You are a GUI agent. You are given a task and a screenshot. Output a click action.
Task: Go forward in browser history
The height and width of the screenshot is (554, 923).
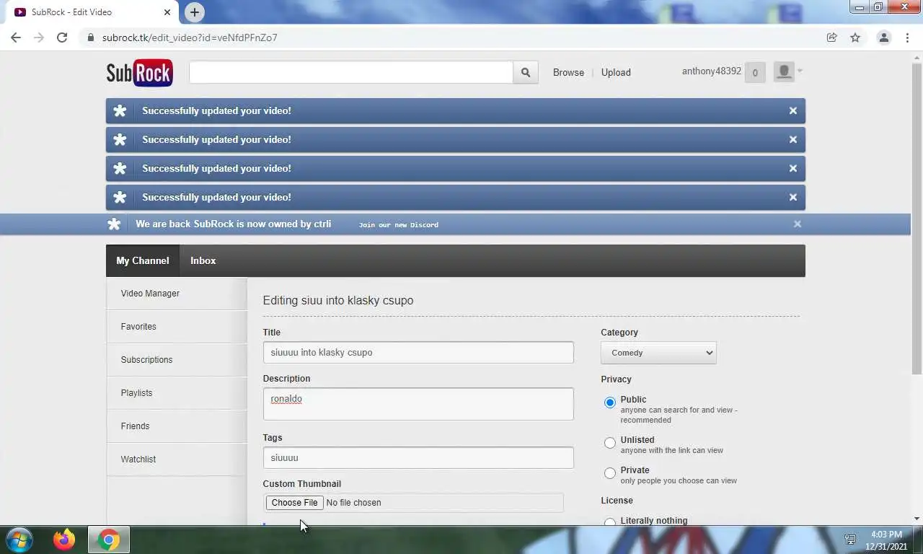point(39,38)
